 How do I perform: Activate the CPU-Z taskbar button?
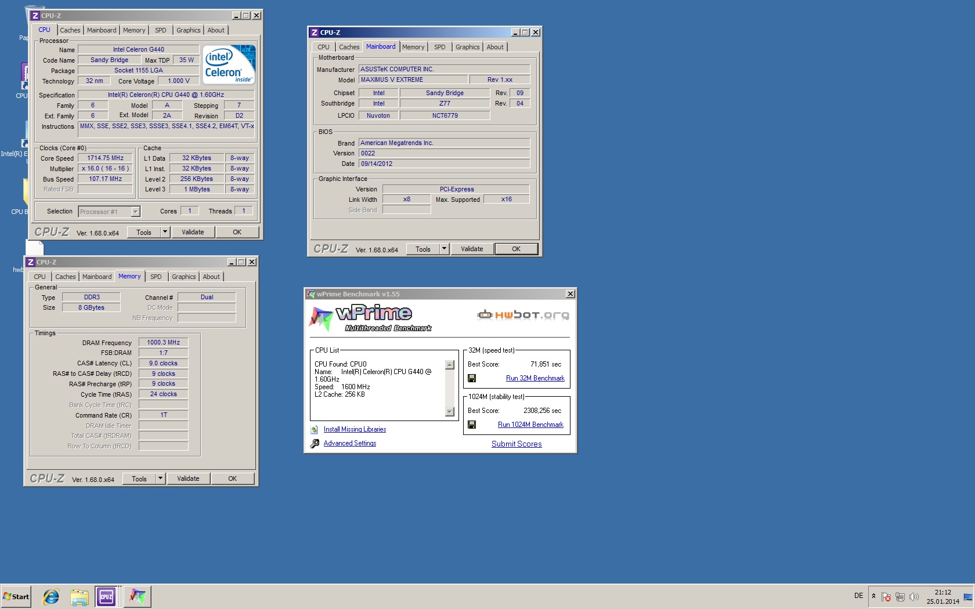(107, 596)
